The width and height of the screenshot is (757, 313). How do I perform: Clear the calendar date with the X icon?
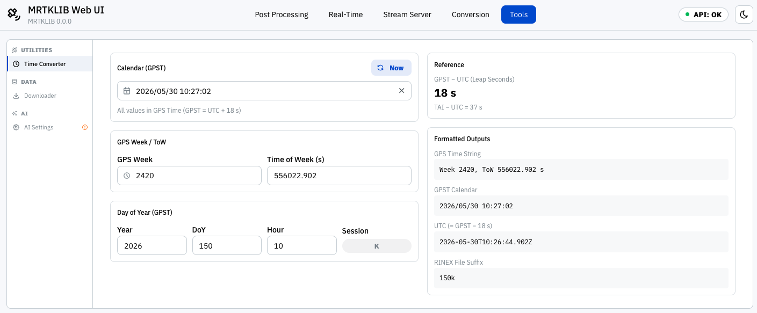tap(401, 91)
